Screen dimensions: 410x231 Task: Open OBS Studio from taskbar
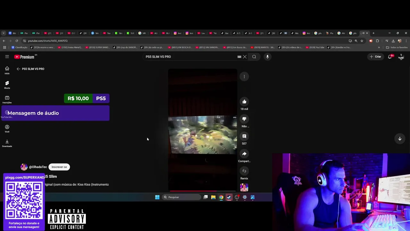pyautogui.click(x=237, y=197)
